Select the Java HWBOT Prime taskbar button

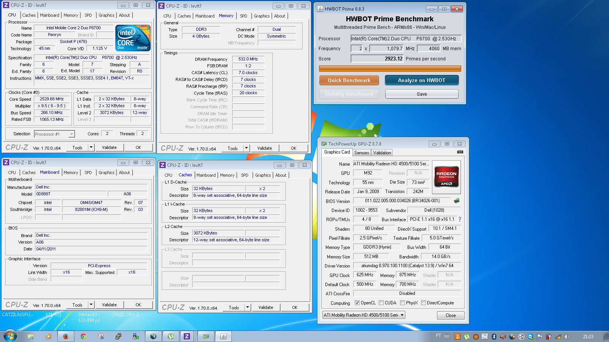click(x=223, y=336)
